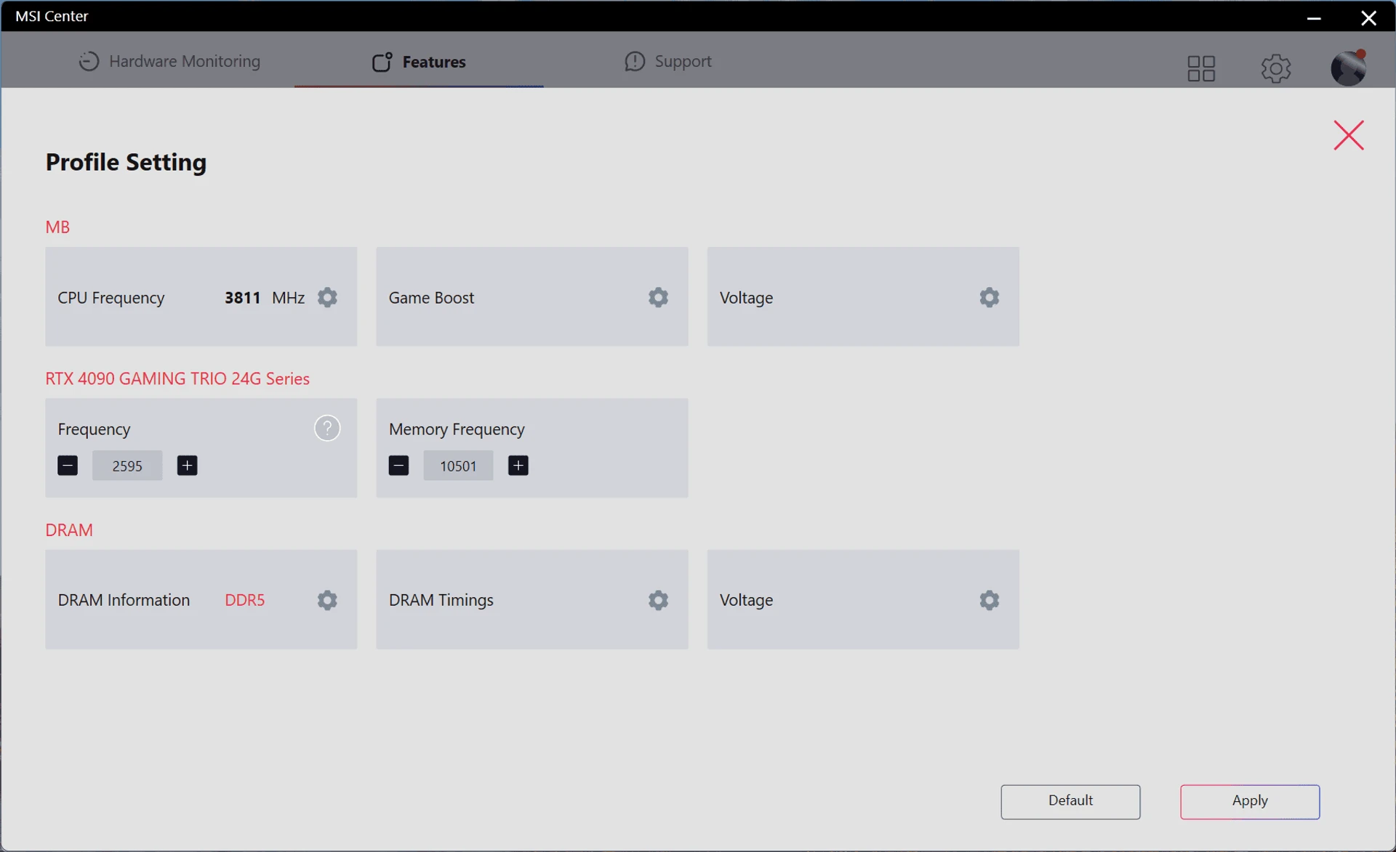
Task: Click the DDR5 memory type label
Action: coord(245,600)
